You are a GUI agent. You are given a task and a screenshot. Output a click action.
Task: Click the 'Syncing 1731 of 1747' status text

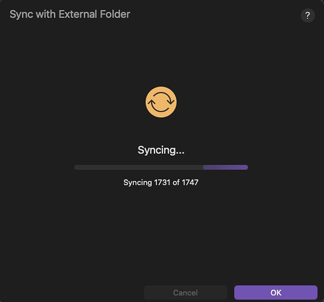pos(160,182)
